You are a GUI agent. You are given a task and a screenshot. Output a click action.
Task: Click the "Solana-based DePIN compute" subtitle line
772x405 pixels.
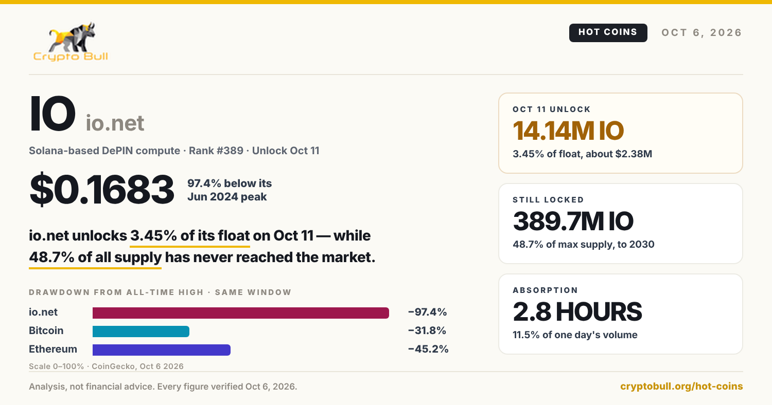pyautogui.click(x=174, y=151)
